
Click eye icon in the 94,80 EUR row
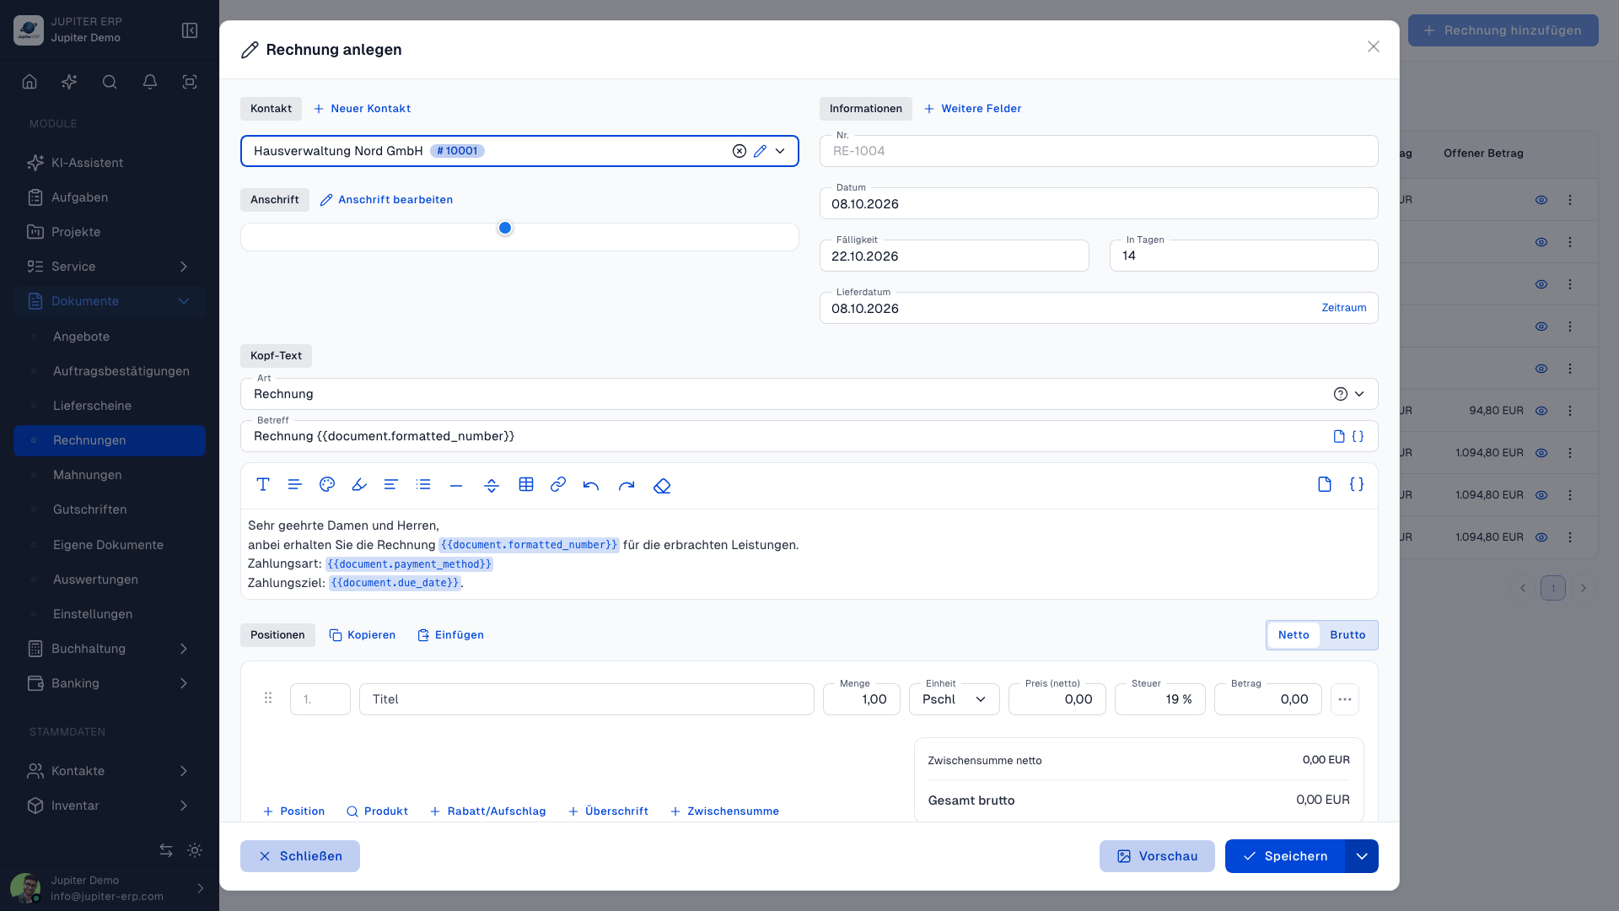pyautogui.click(x=1541, y=411)
